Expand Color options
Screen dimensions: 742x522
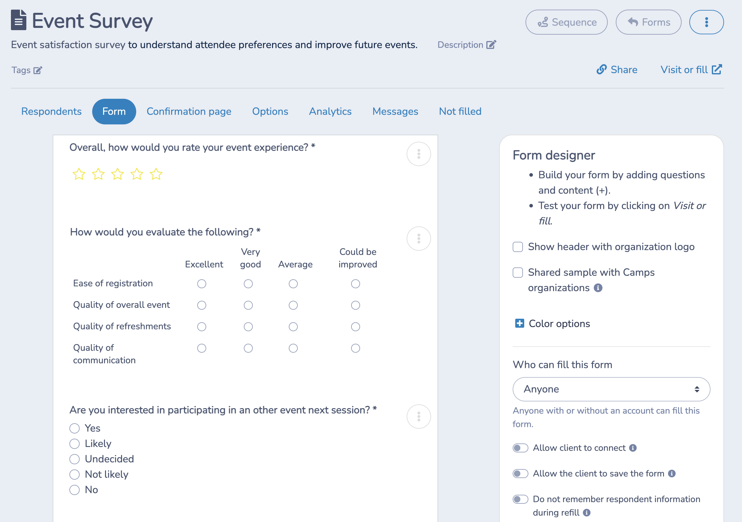[x=519, y=323]
